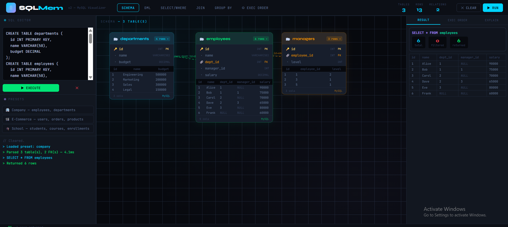Screen dimensions: 508x227
Task: Click the dept_id foreign key link icon
Action: [x=202, y=62]
